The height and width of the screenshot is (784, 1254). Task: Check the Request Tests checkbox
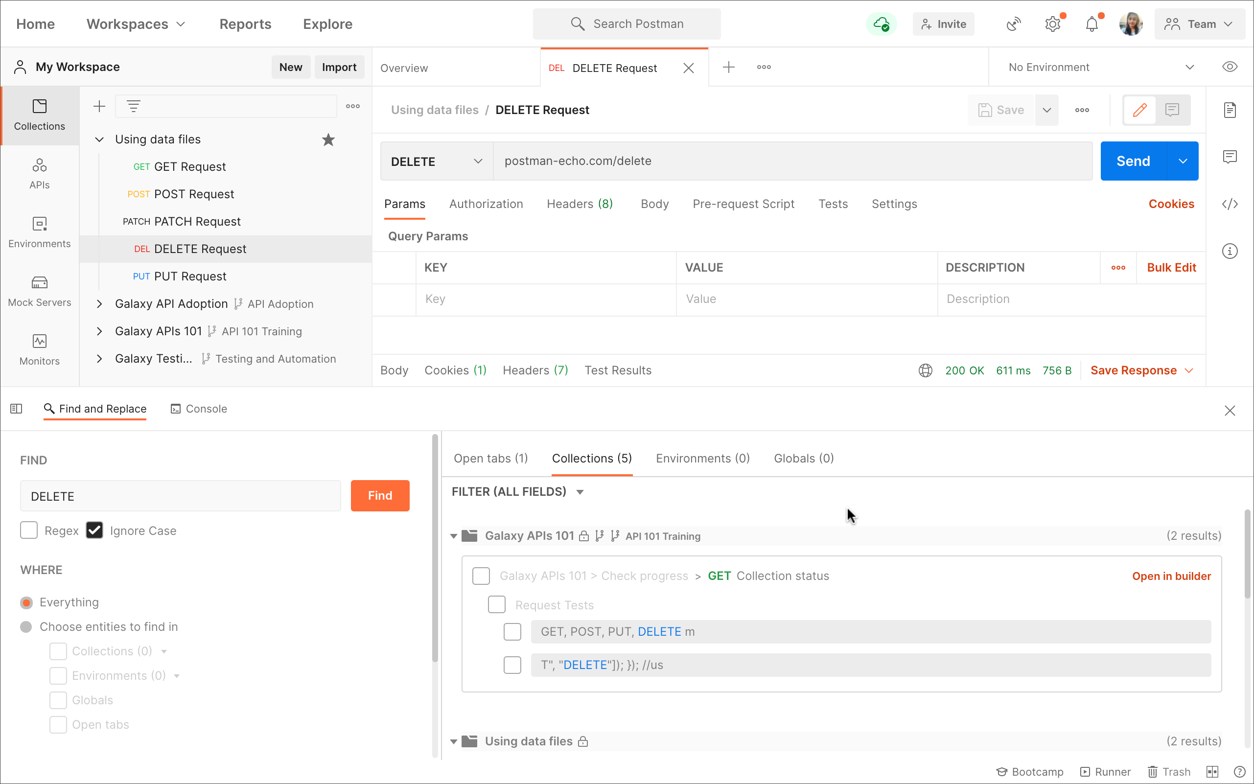(x=496, y=604)
